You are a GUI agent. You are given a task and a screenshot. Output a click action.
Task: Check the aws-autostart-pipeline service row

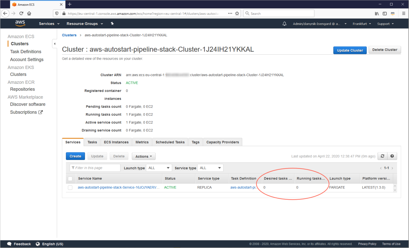point(70,187)
